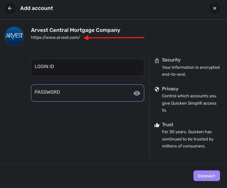Focus the PASSWORD input field
Viewport: 227px width, 188px height.
coord(81,93)
